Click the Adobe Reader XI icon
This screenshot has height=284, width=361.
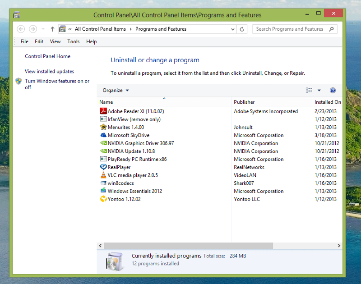click(x=103, y=111)
